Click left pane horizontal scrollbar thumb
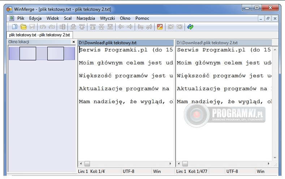This screenshot has height=179, width=285. tap(87, 164)
